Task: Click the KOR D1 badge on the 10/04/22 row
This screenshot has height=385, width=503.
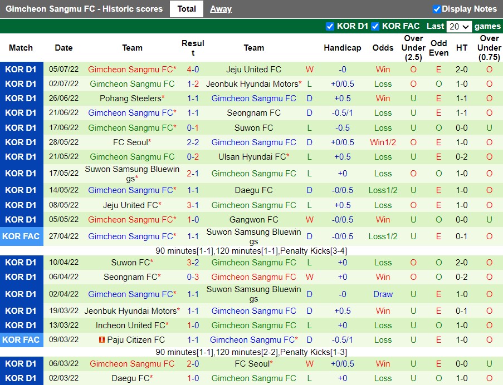Action: (21, 262)
